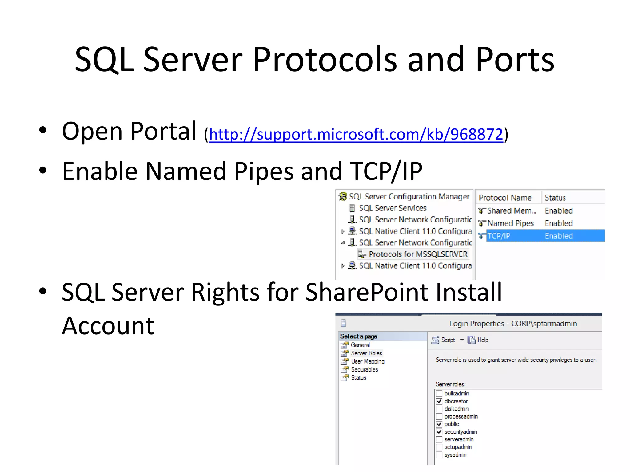Click the SQL Server Services icon
Image resolution: width=630 pixels, height=472 pixels.
tap(352, 208)
